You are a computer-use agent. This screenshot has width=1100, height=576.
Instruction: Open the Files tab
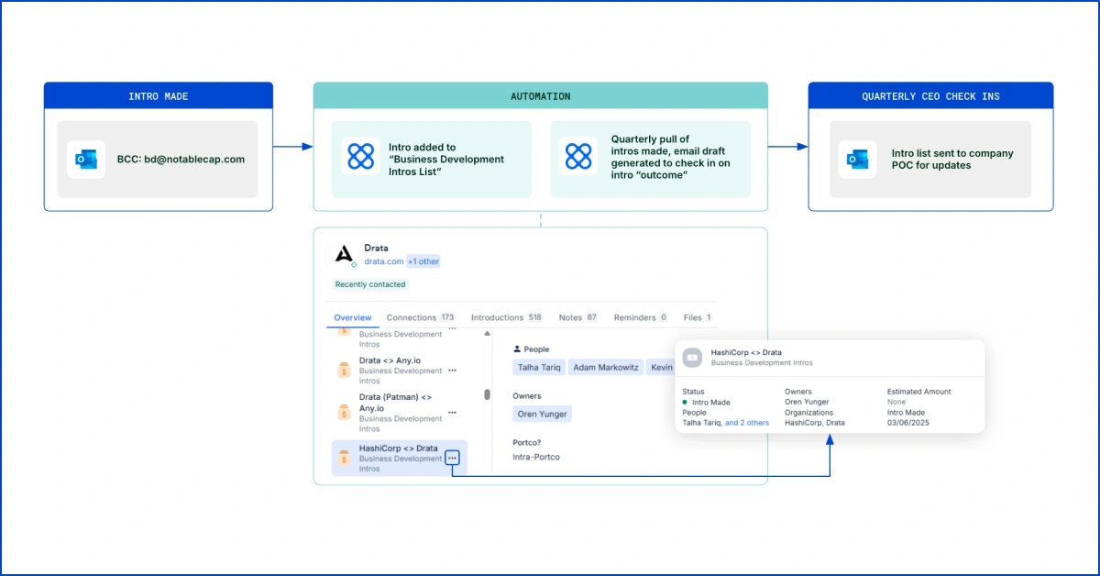pos(698,317)
